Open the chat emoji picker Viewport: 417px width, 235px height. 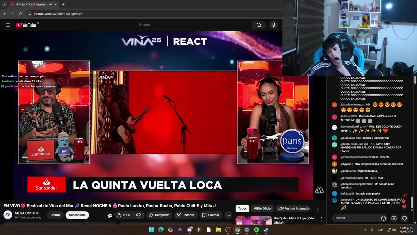coord(383,218)
